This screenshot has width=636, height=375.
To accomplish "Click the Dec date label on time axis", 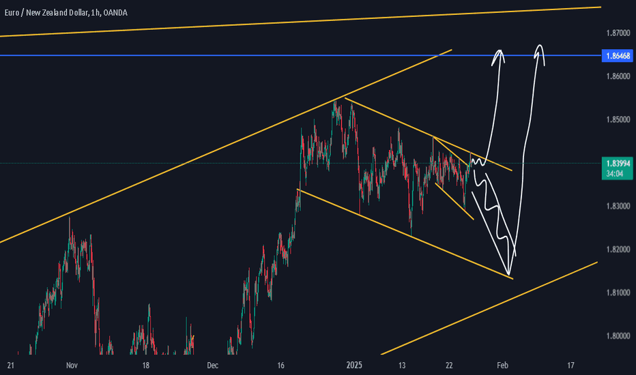I will [x=212, y=365].
